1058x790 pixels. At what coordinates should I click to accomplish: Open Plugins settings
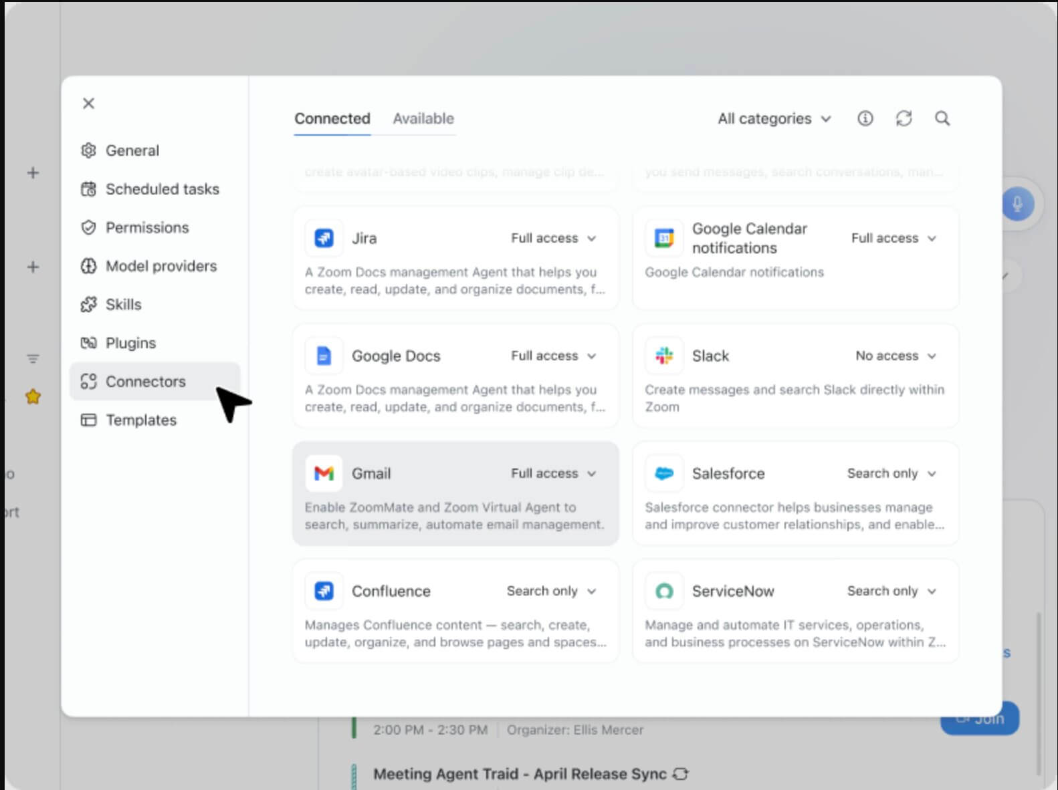pyautogui.click(x=154, y=343)
